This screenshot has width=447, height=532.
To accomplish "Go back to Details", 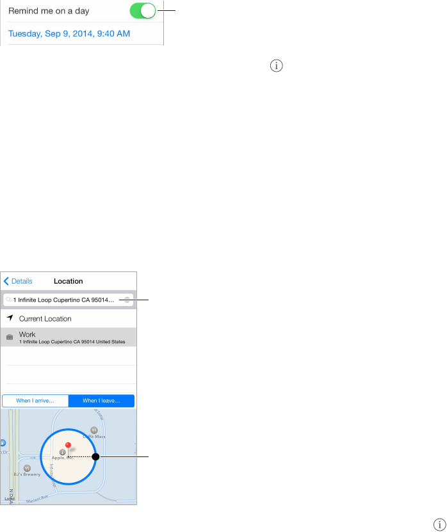I will pyautogui.click(x=18, y=281).
